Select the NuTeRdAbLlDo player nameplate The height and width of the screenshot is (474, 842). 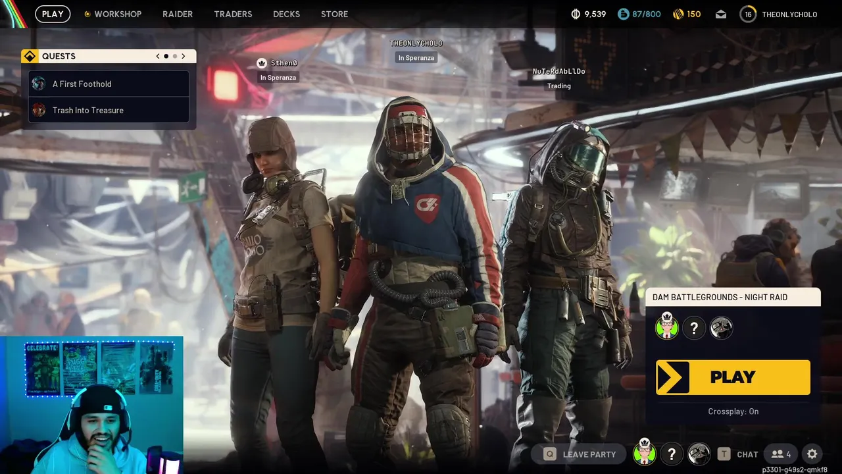pos(559,71)
